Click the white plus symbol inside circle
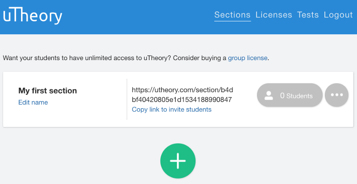 point(178,161)
